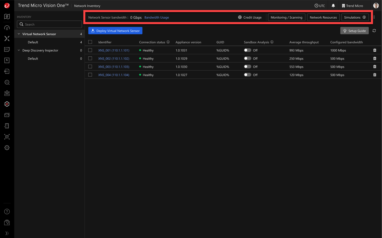Open the Monitoring / Scanning tab
This screenshot has height=238, width=382.
286,17
